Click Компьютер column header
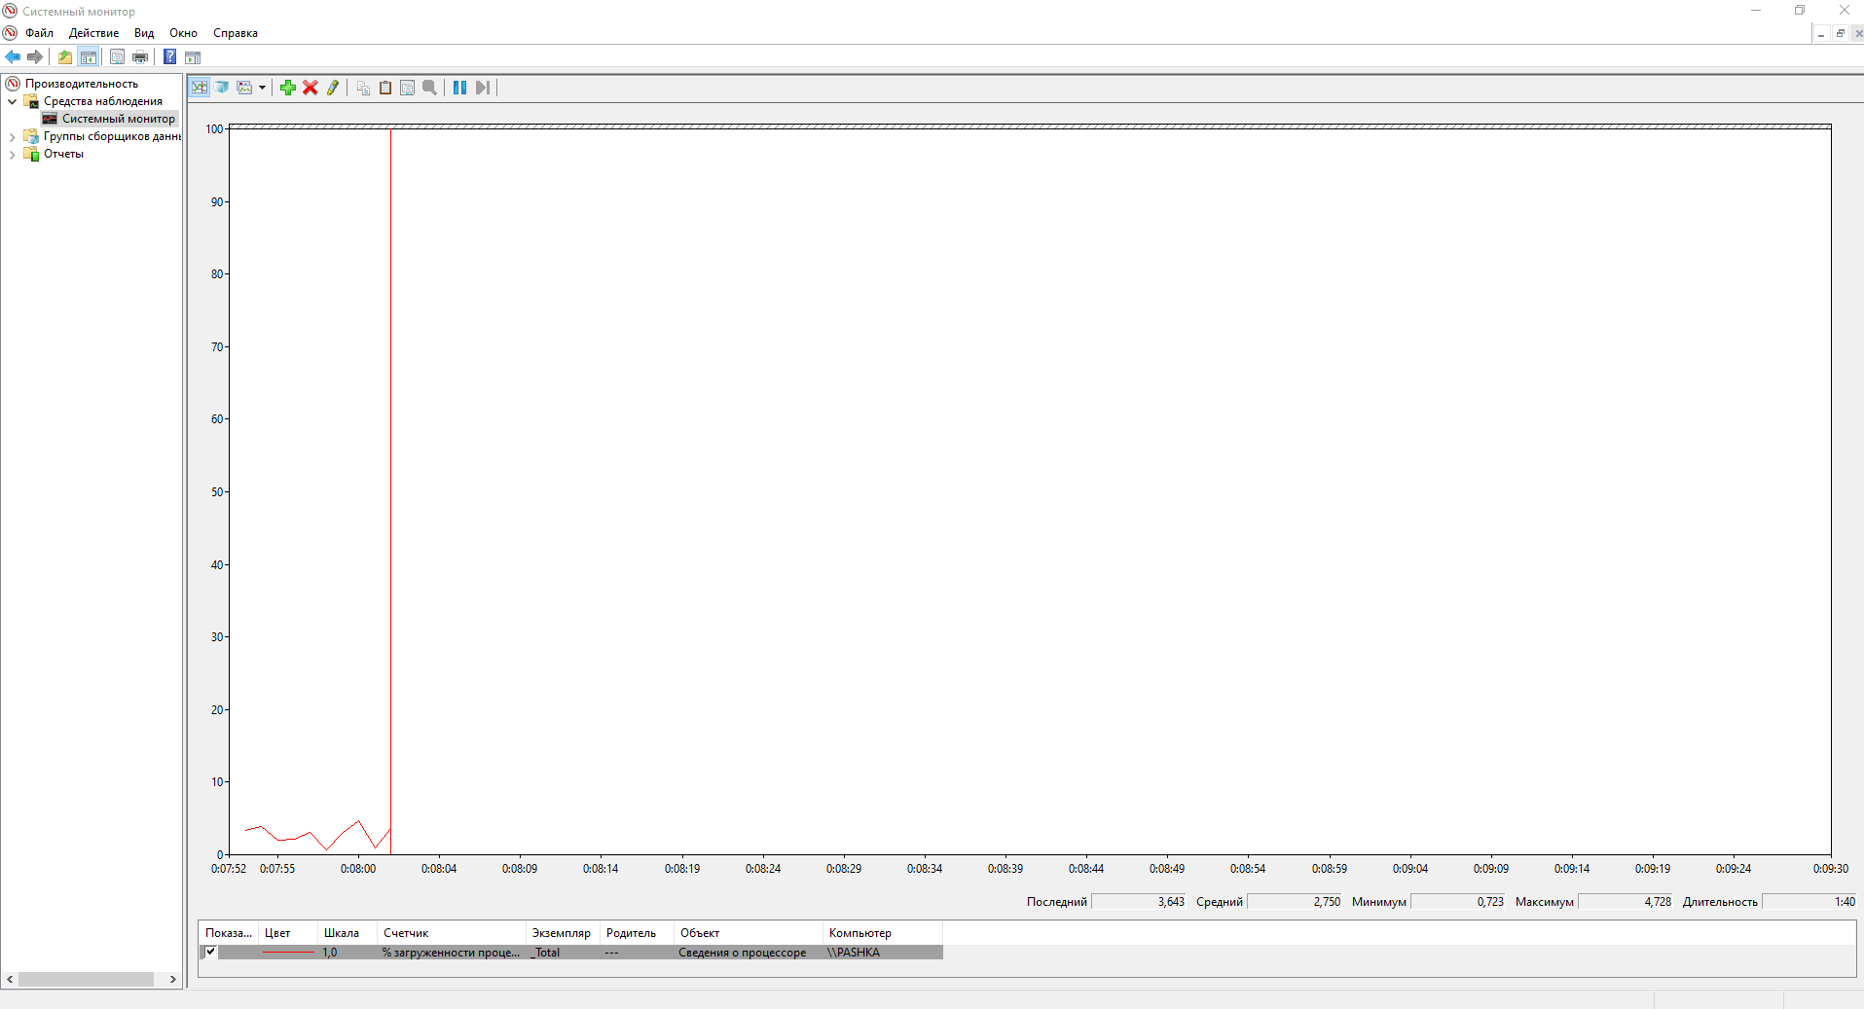 (x=883, y=933)
